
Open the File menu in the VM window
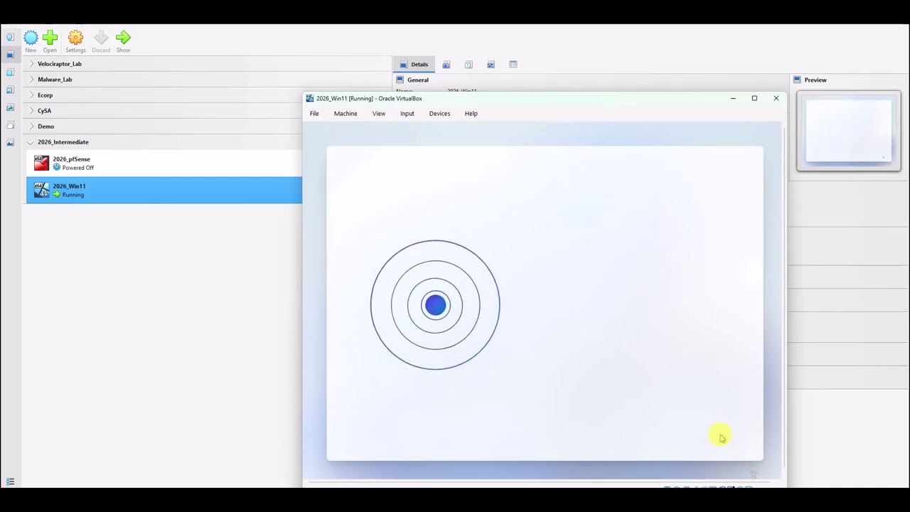click(x=314, y=114)
